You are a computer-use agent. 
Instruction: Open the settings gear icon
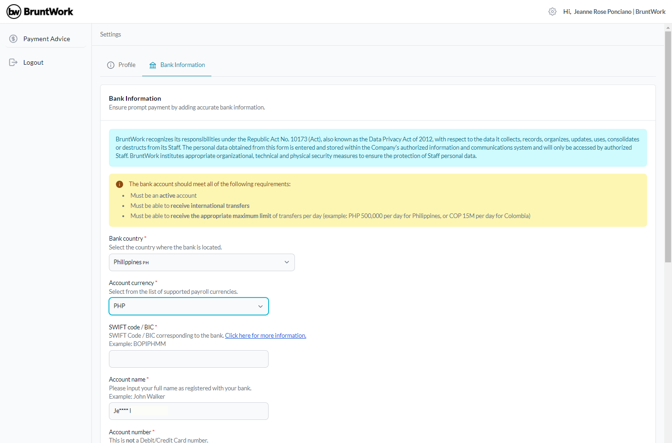[552, 12]
